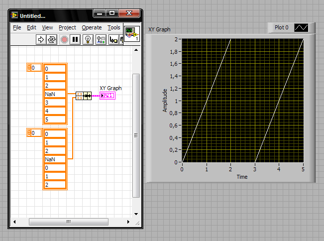The height and width of the screenshot is (241, 324).
Task: Click the LabVIEW icon in title bar
Action: click(14, 15)
